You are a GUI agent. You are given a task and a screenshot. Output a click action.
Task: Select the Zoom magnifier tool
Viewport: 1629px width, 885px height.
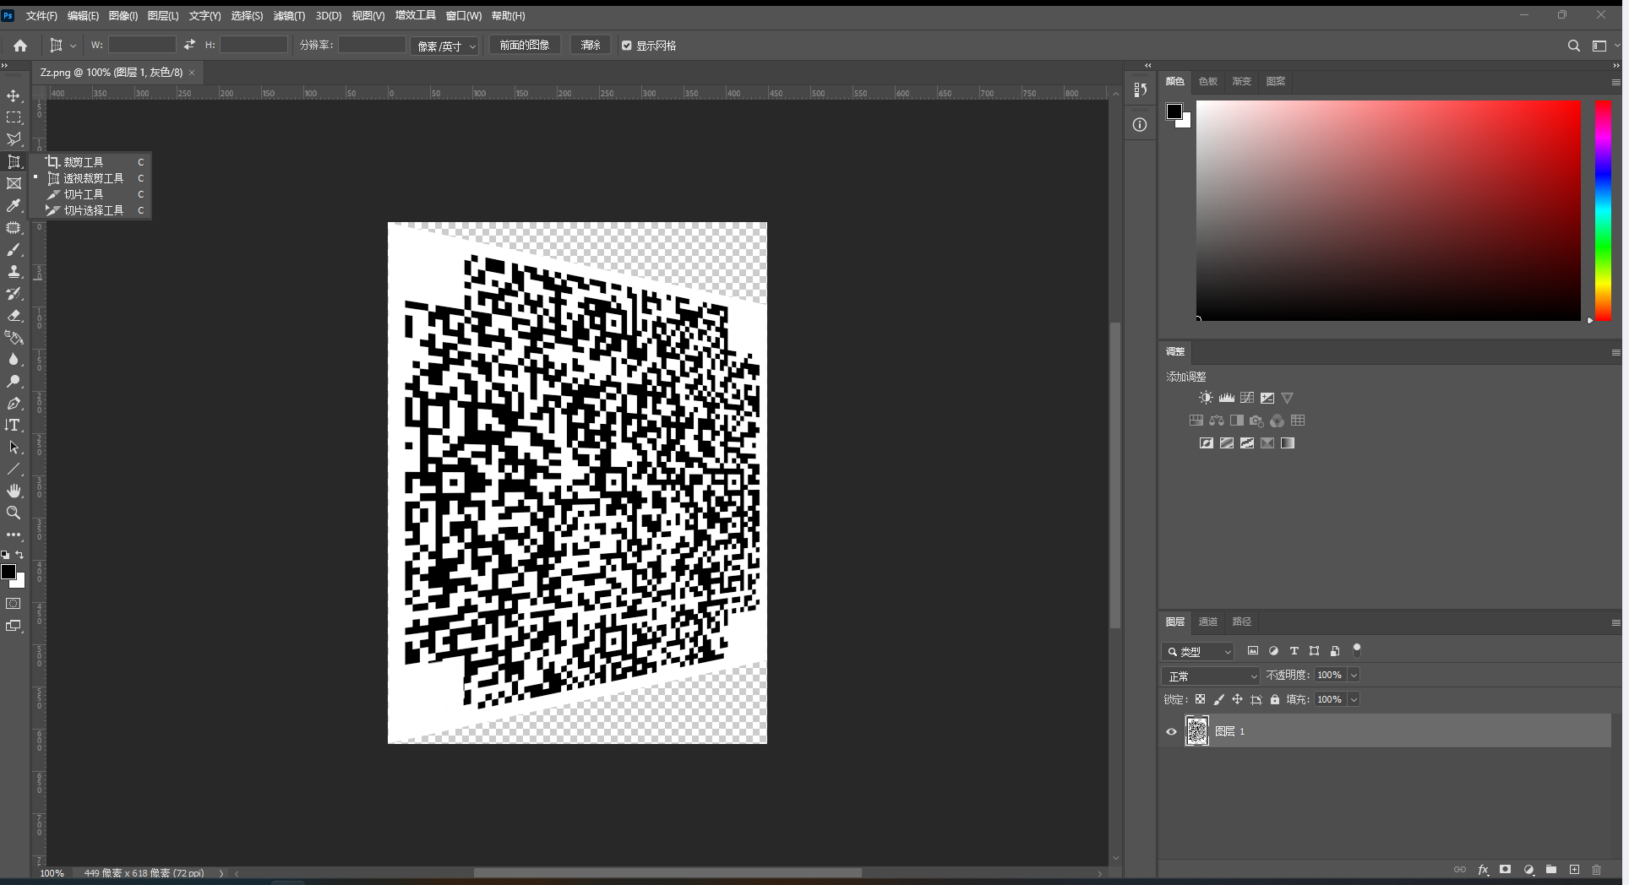(x=14, y=513)
